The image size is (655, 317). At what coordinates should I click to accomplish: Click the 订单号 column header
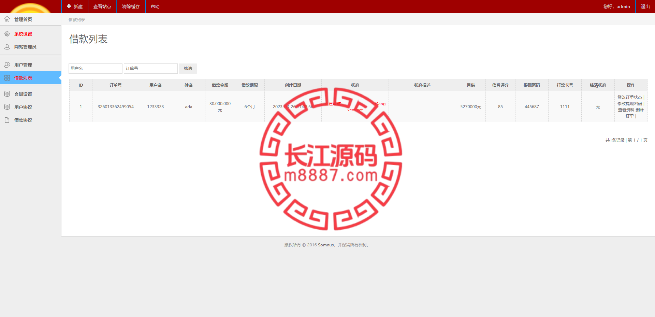tap(116, 85)
